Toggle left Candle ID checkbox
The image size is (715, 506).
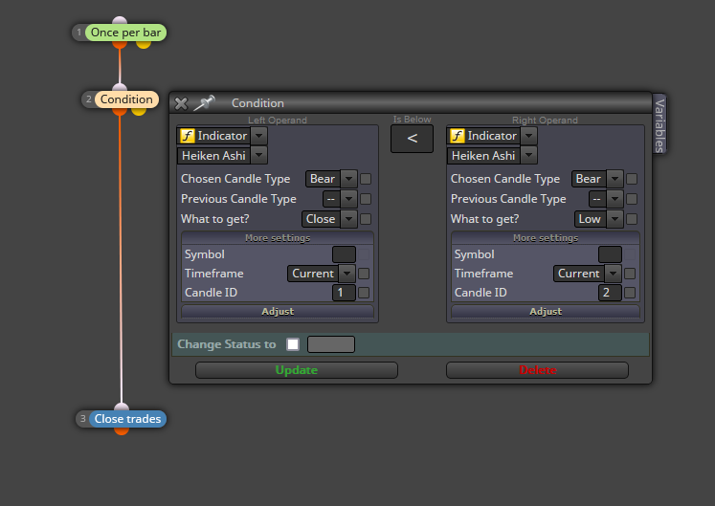pos(364,293)
